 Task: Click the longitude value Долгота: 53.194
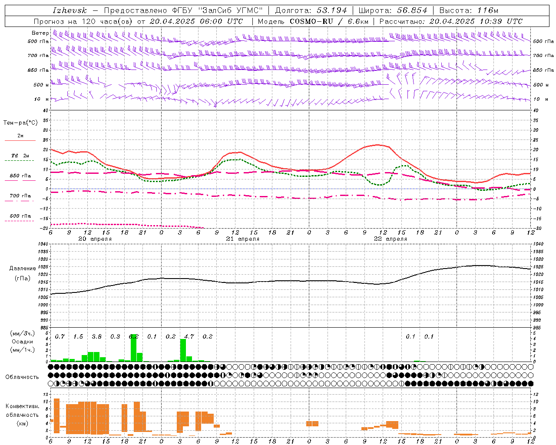coord(311,10)
